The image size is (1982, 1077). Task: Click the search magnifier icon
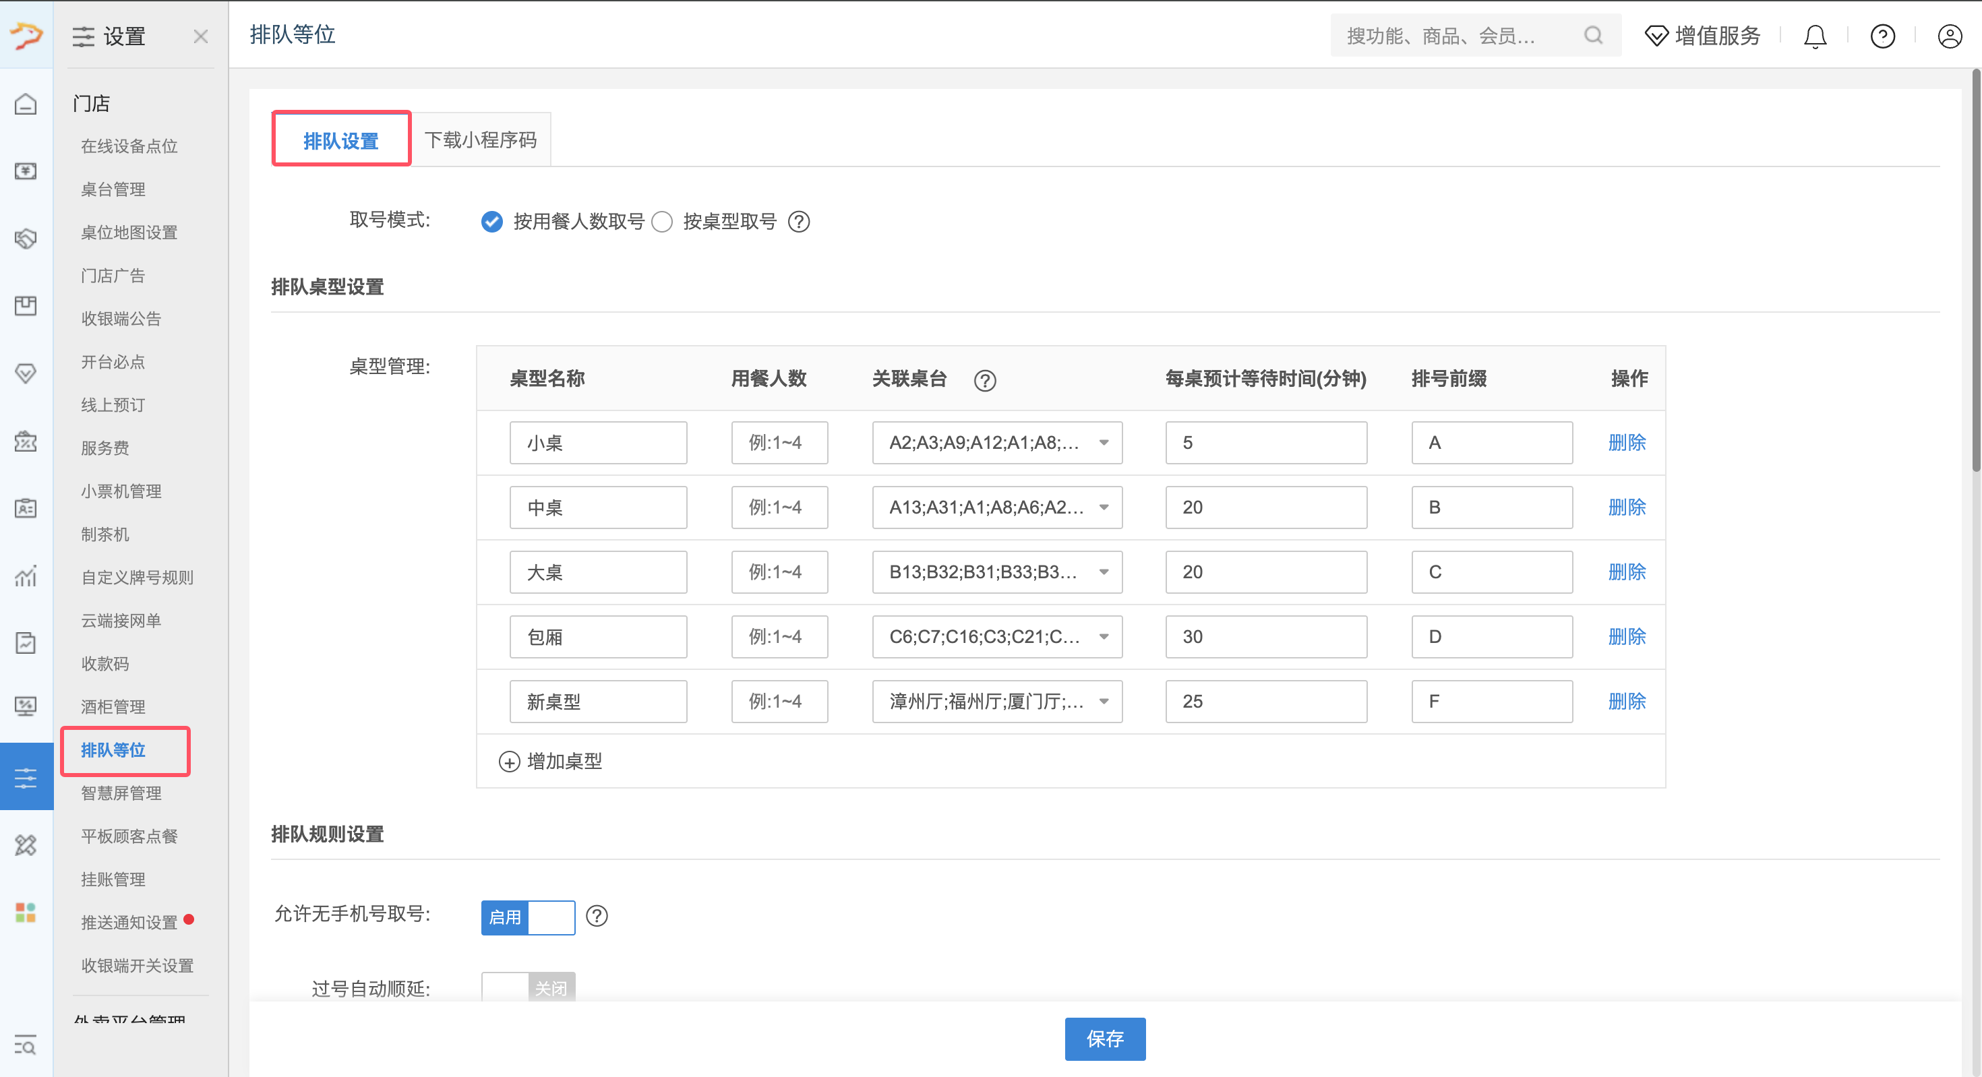click(1594, 36)
